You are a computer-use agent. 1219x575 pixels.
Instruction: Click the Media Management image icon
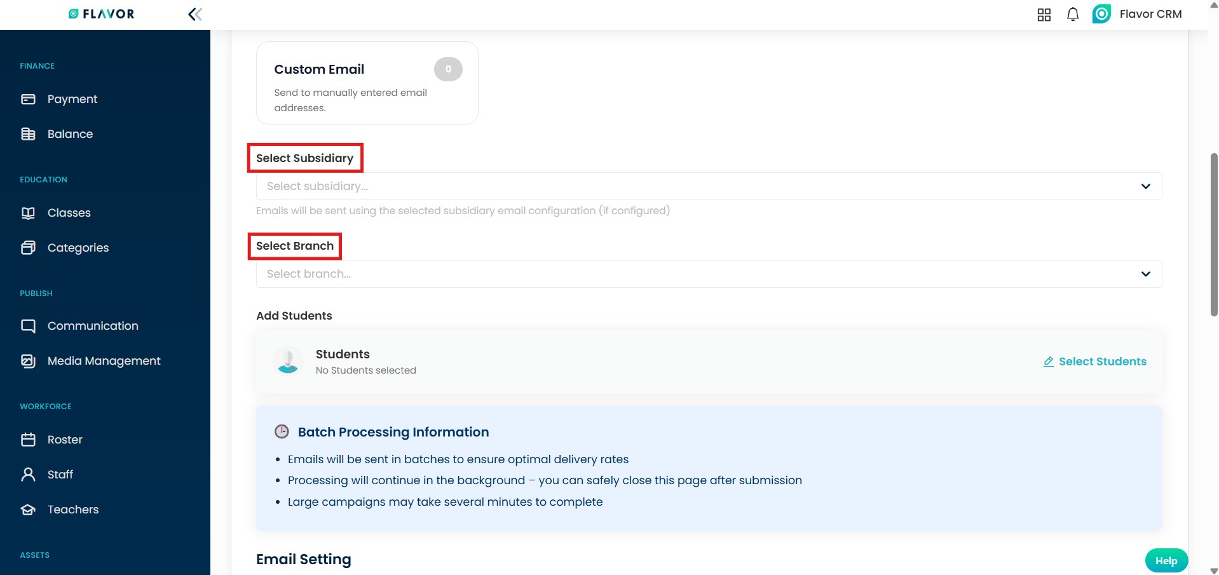(28, 361)
